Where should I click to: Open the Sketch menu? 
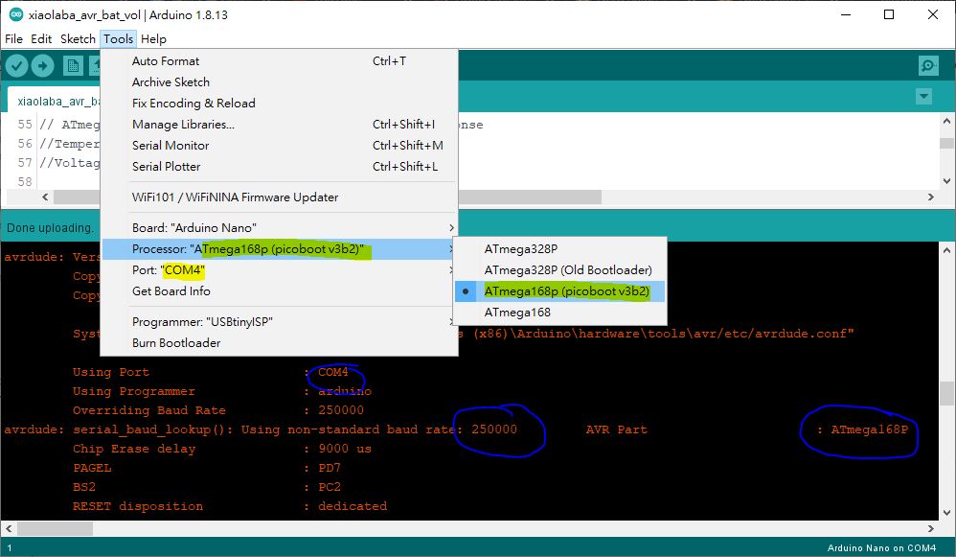tap(78, 38)
